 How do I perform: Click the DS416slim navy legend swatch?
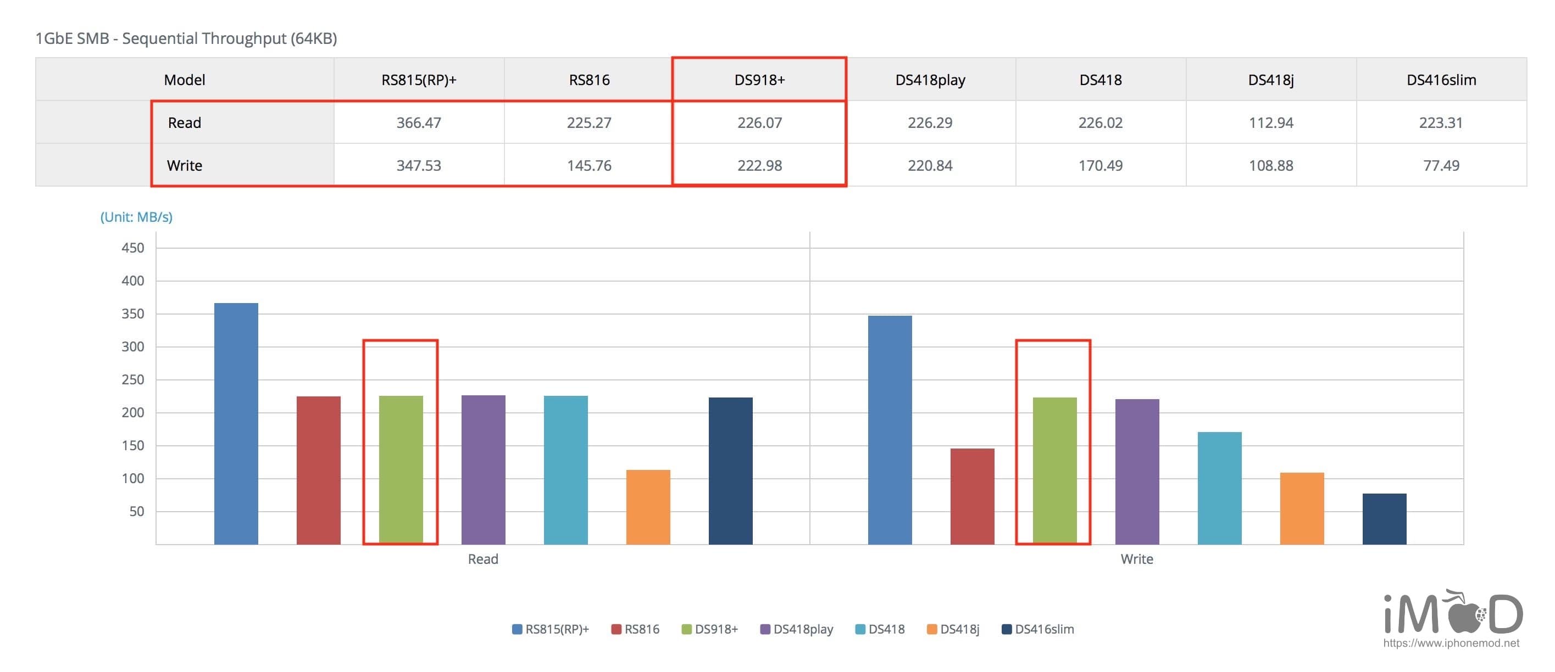1006,629
